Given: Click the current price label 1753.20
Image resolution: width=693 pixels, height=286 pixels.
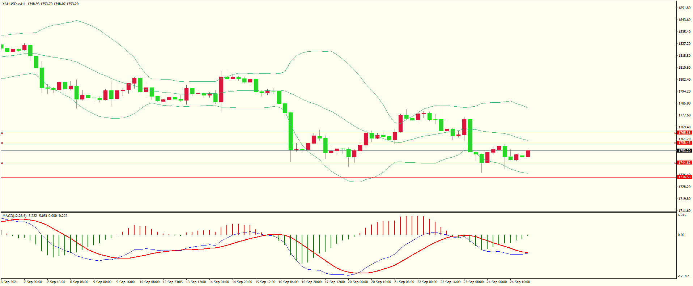Looking at the screenshot, I should (684, 150).
